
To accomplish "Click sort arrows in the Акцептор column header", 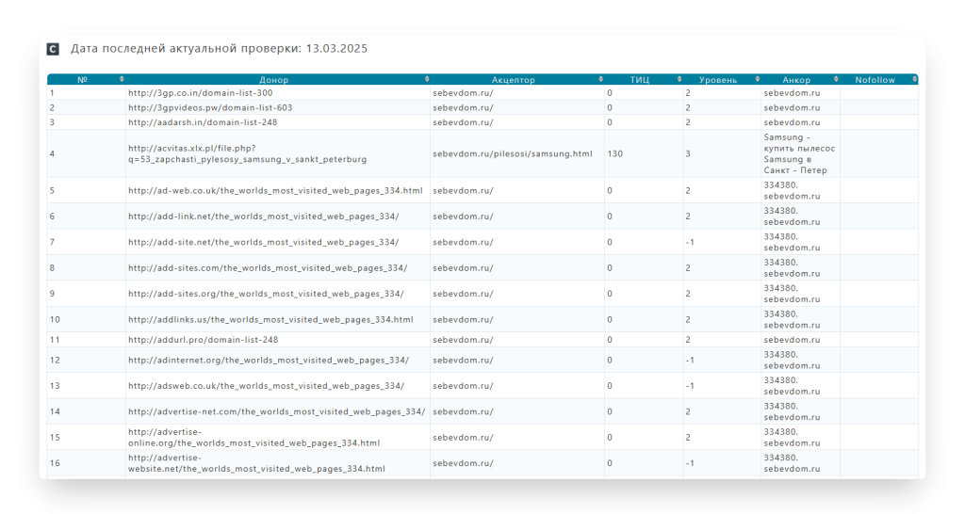I will [x=600, y=80].
